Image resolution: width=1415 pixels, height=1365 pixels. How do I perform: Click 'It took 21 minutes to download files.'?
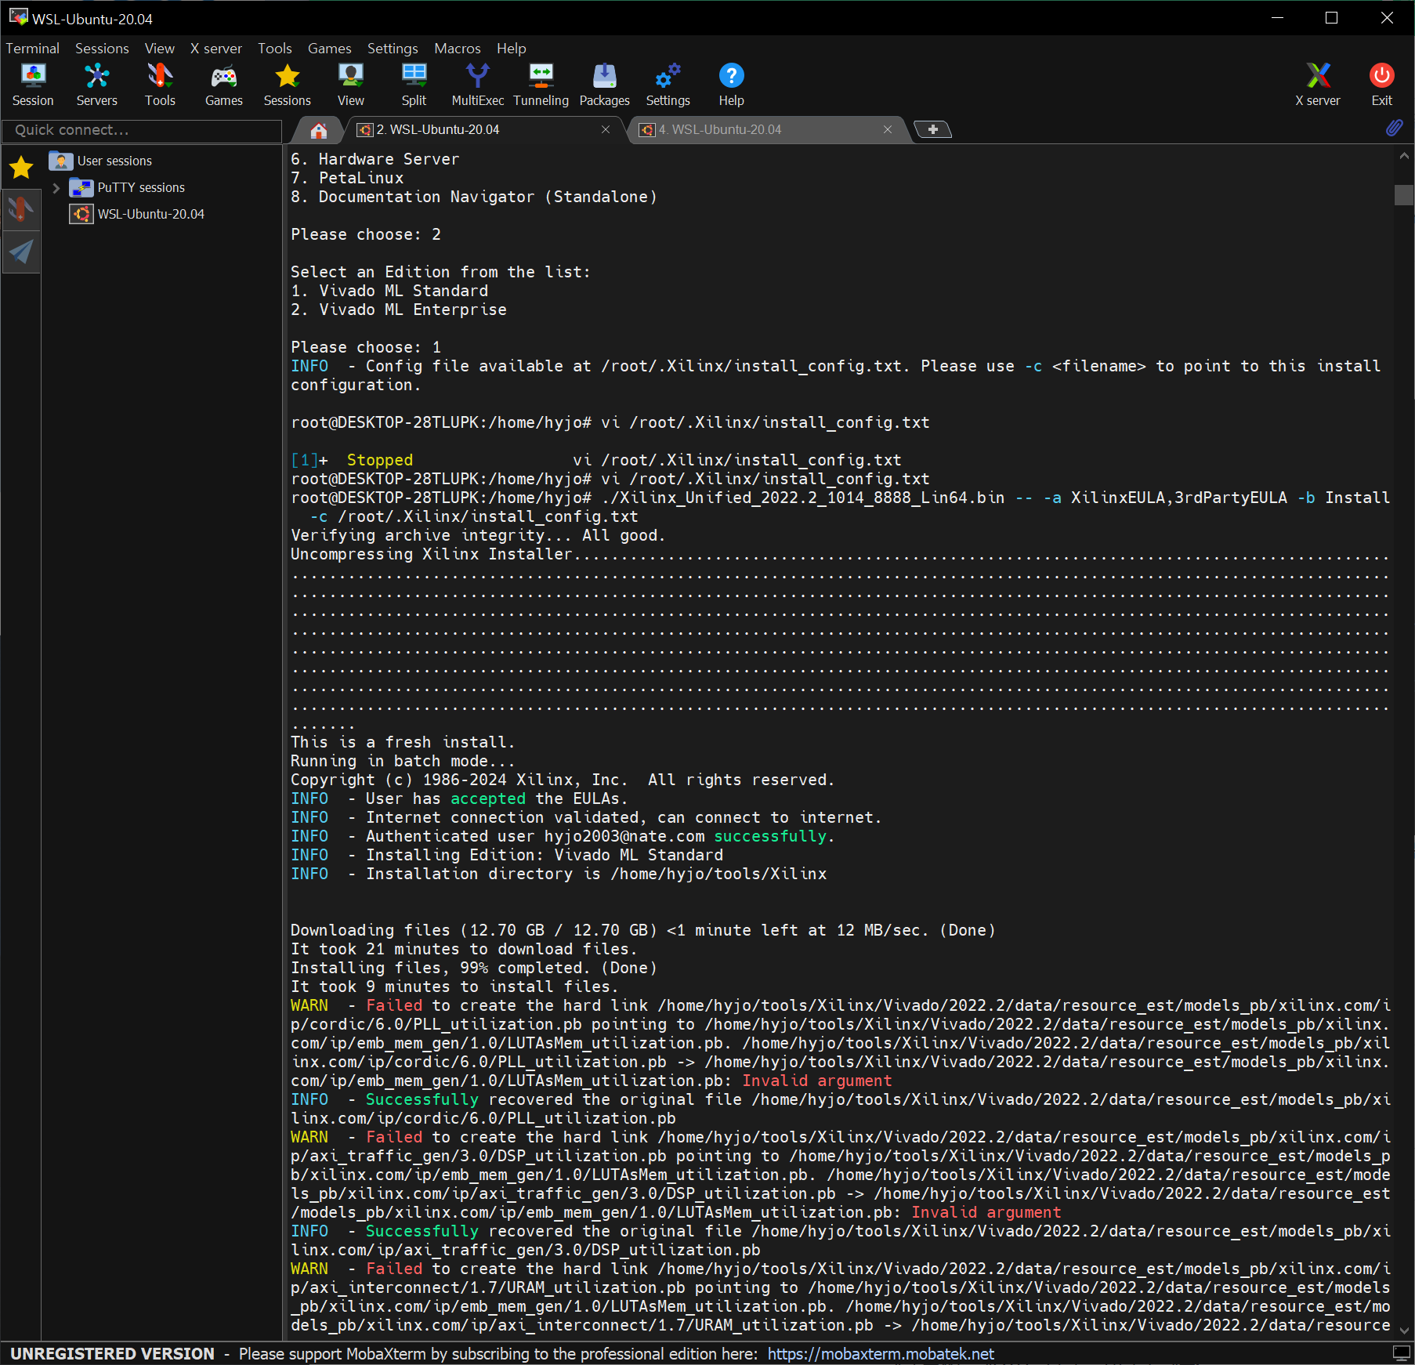(x=464, y=949)
